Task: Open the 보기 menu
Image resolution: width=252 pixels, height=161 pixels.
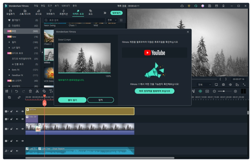Action: 57,6
